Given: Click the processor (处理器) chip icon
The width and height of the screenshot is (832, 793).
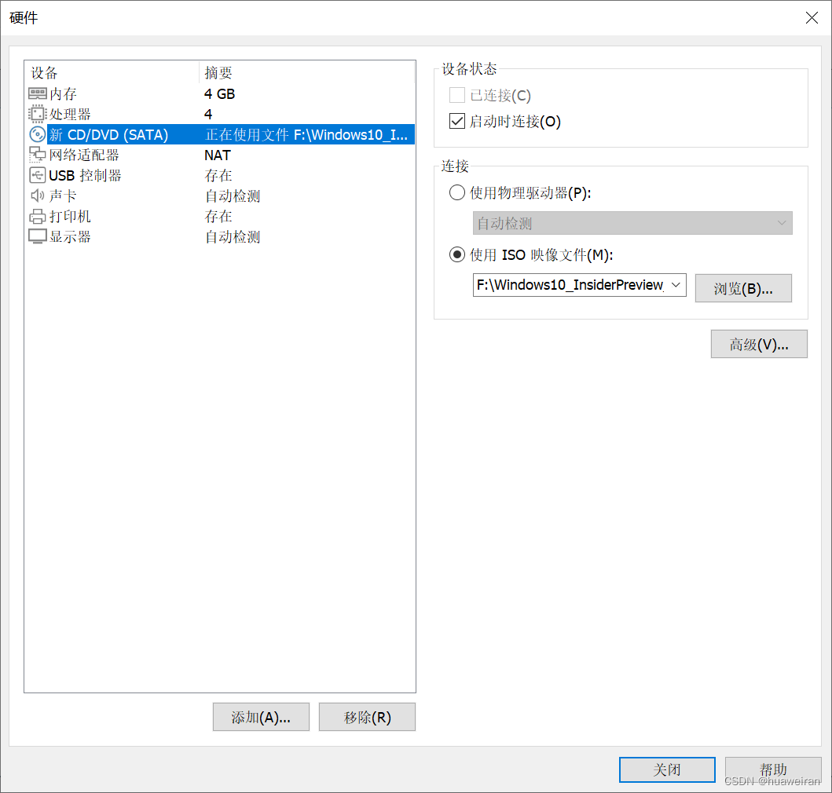Looking at the screenshot, I should 37,114.
